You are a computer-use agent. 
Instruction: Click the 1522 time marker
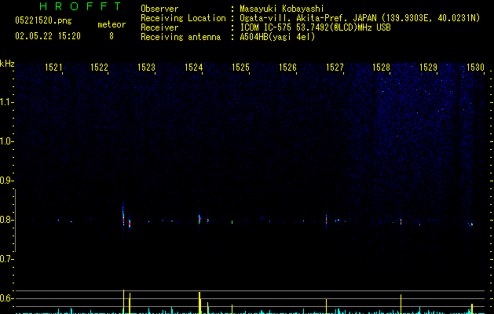point(99,68)
